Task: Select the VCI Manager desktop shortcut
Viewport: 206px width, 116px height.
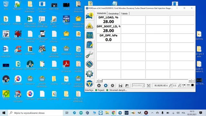Action: (42, 36)
